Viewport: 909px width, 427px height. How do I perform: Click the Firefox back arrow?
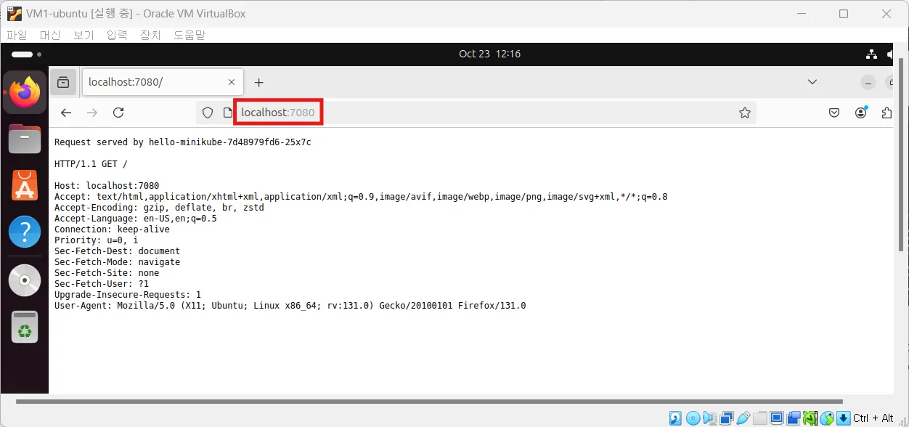(x=66, y=113)
